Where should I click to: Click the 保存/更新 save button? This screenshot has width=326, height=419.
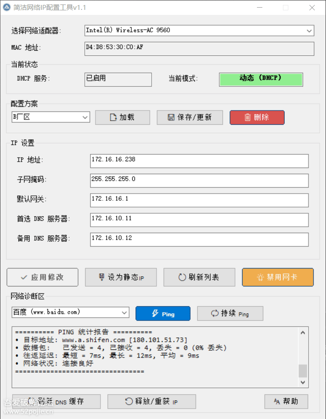pyautogui.click(x=190, y=117)
